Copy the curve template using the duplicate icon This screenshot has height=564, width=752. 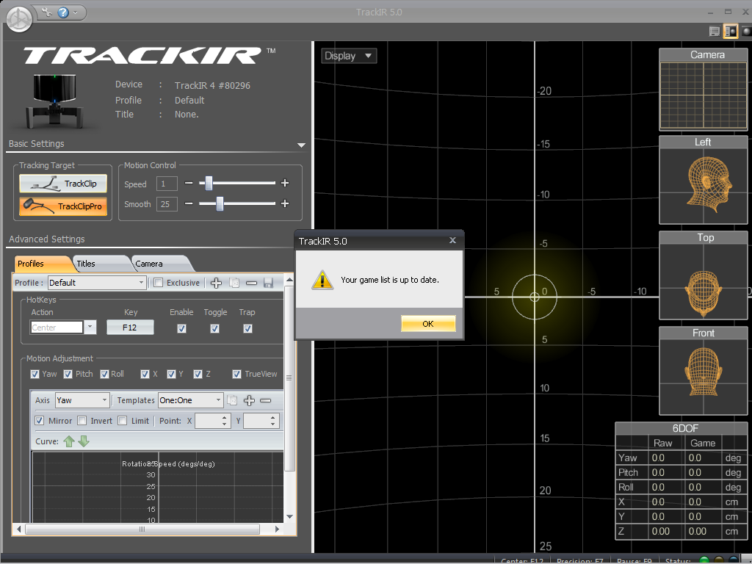[232, 400]
